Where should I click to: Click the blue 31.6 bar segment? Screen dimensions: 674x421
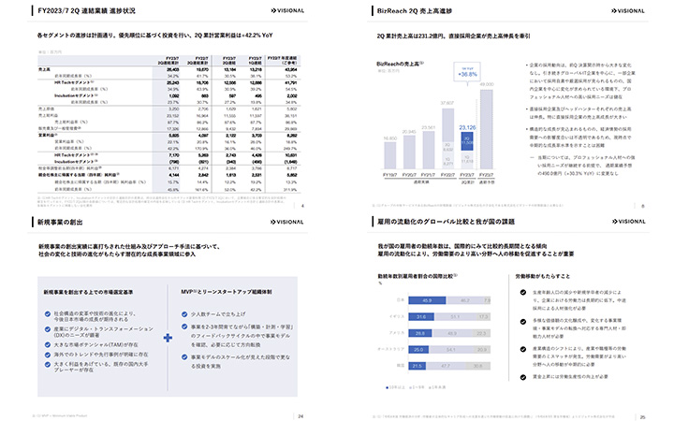click(x=421, y=317)
